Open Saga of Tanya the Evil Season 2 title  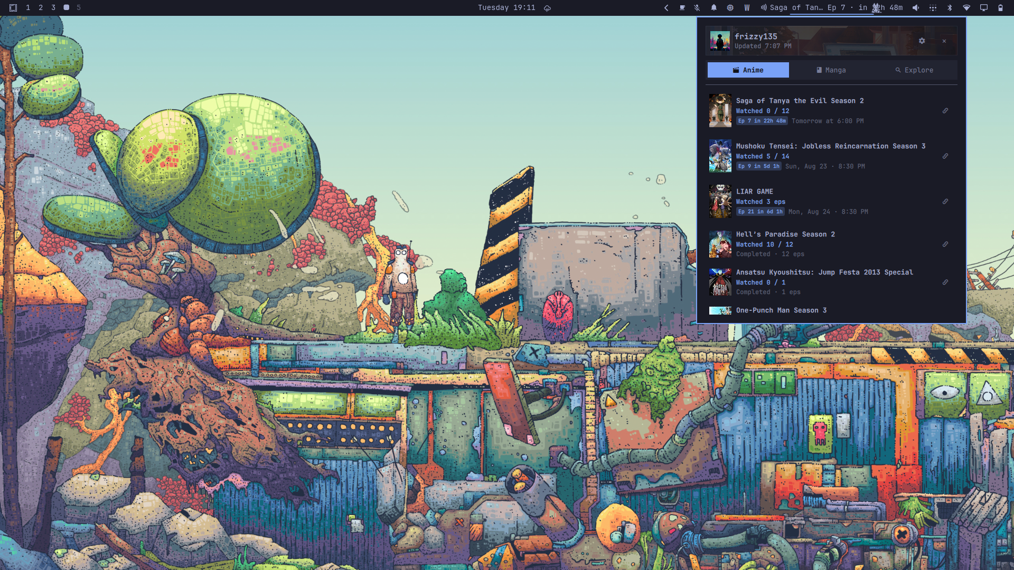pyautogui.click(x=800, y=101)
